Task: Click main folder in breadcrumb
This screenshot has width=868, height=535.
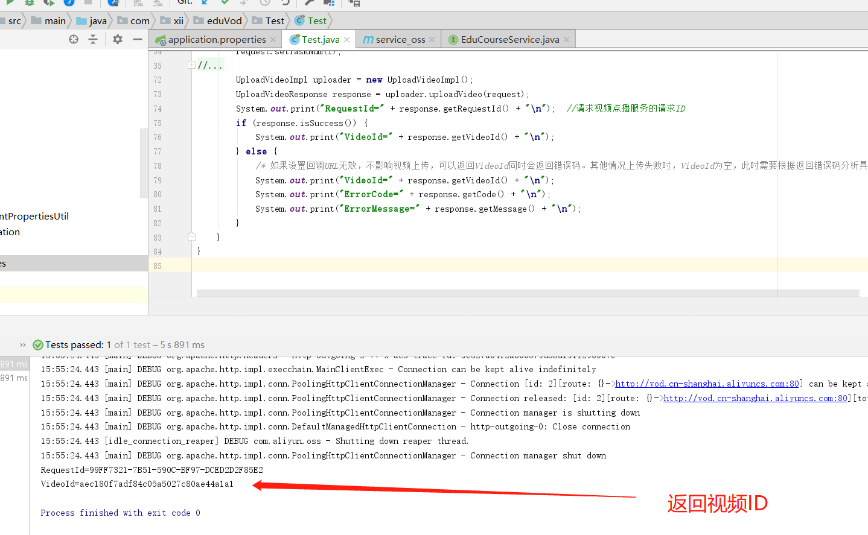Action: coord(49,21)
